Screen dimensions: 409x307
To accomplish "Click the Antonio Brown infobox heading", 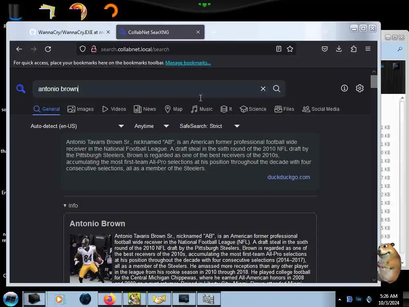I will click(x=97, y=223).
